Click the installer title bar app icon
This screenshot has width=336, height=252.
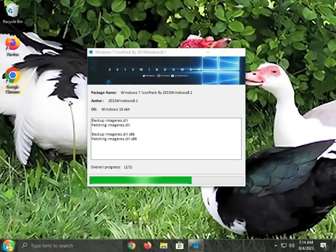click(x=91, y=52)
